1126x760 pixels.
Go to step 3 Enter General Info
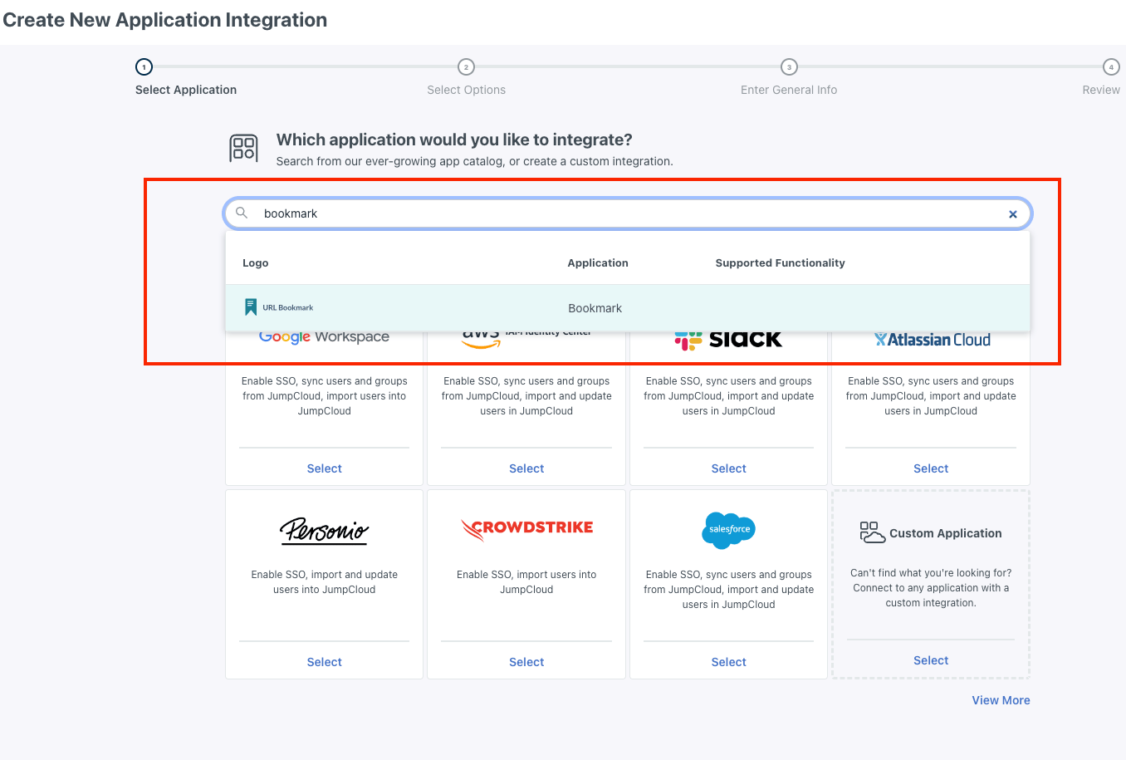(x=789, y=67)
